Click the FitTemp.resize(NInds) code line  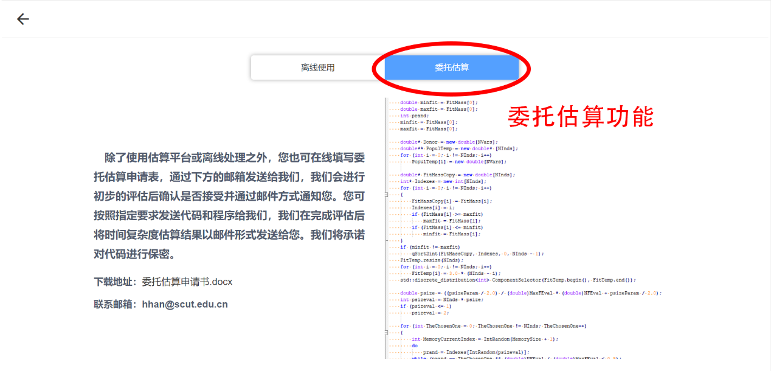(426, 260)
